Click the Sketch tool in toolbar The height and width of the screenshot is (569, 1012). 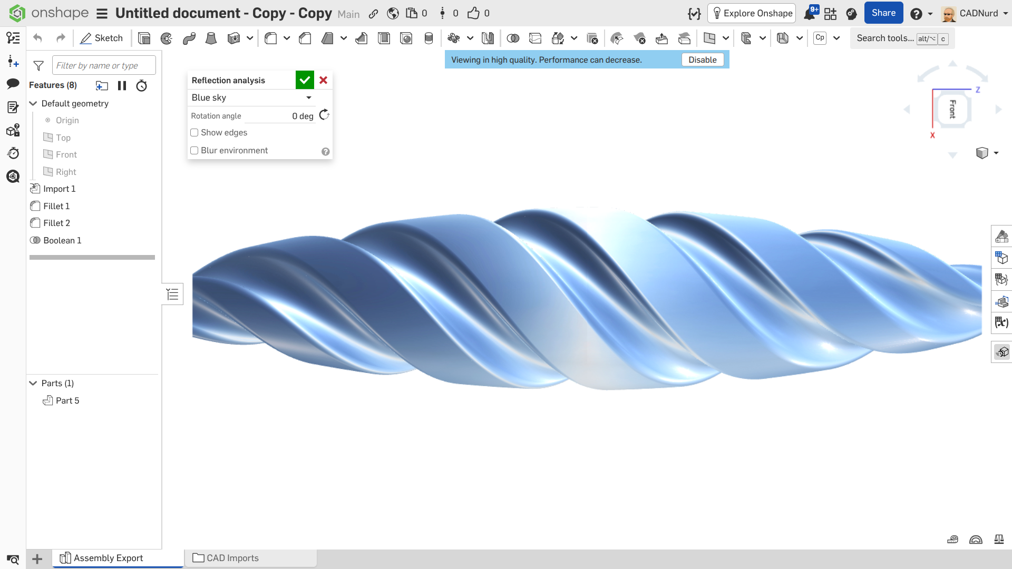click(101, 38)
